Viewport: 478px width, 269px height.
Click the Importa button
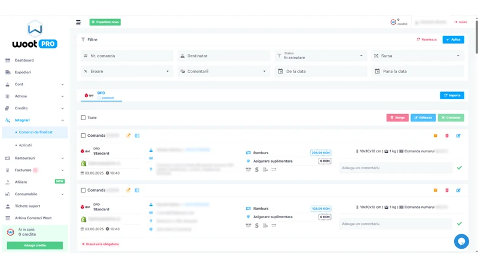click(452, 95)
